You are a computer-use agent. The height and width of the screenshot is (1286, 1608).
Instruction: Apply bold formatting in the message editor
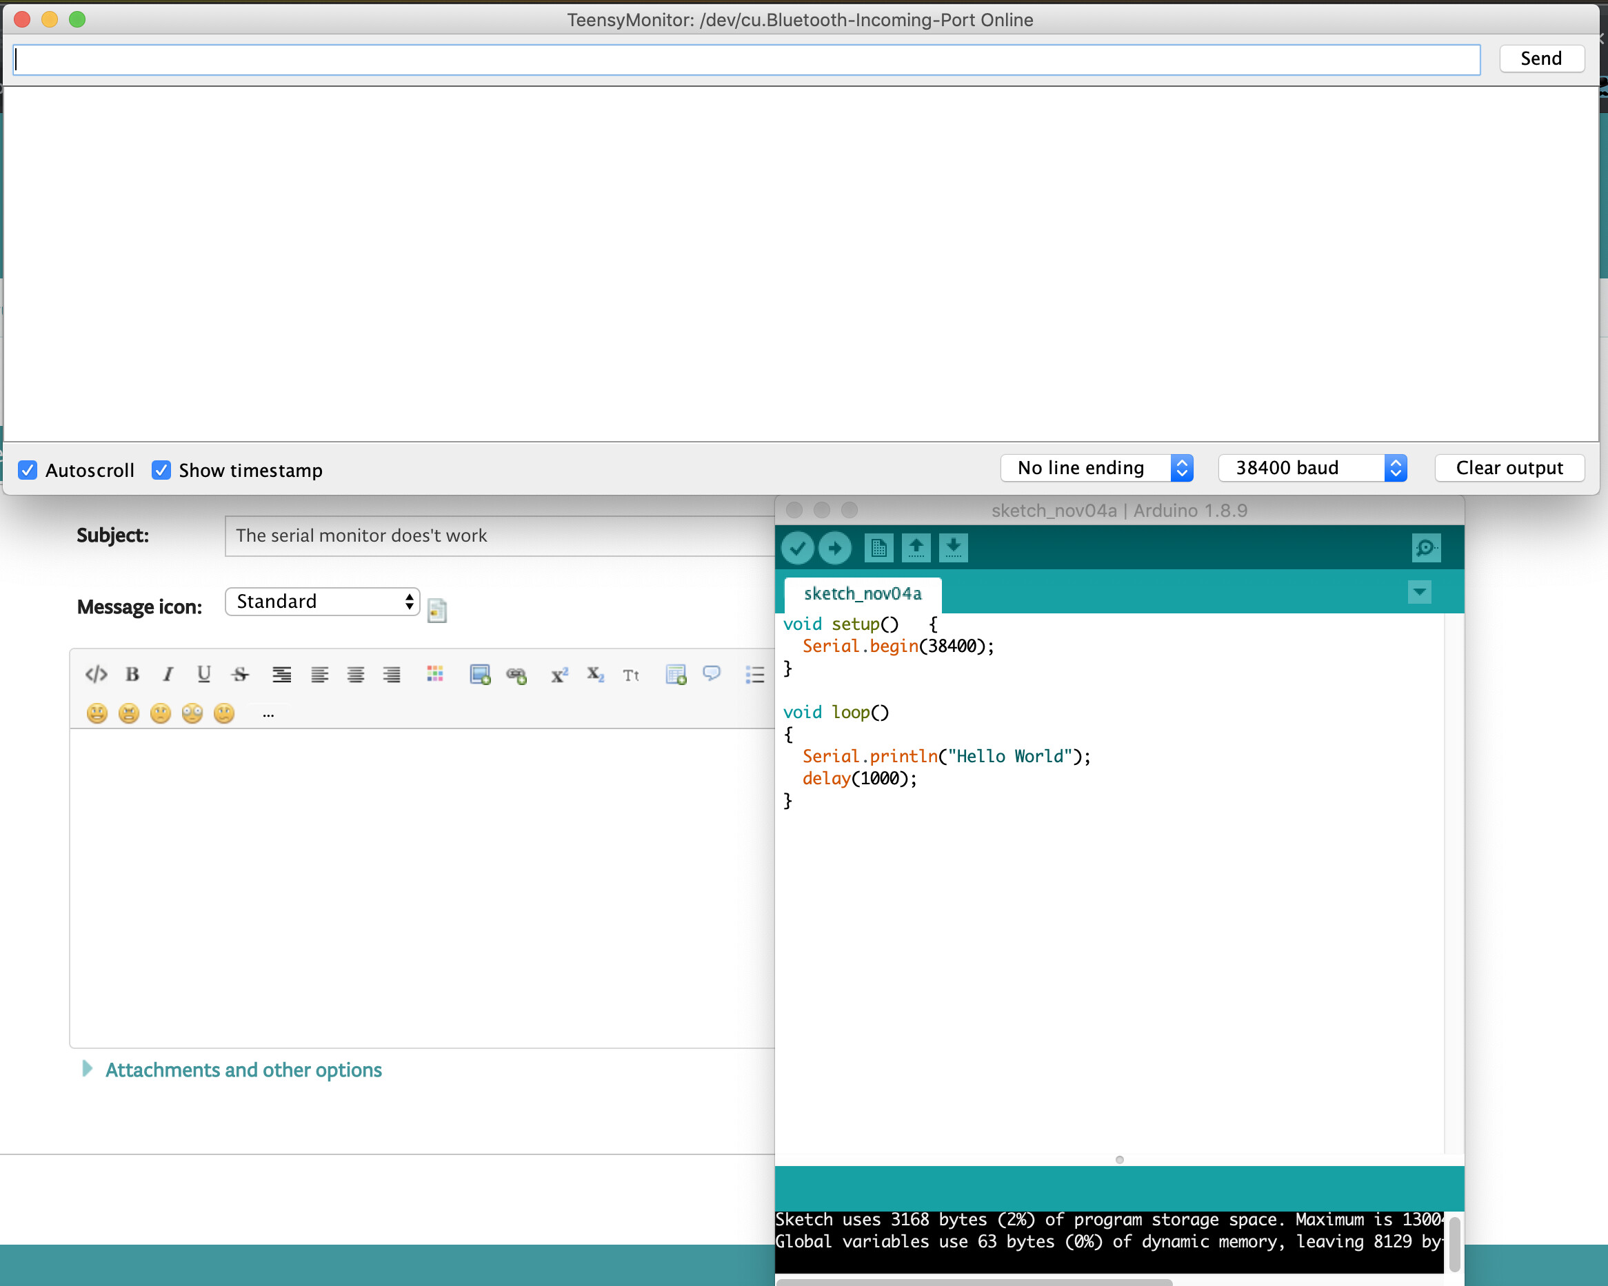coord(132,674)
